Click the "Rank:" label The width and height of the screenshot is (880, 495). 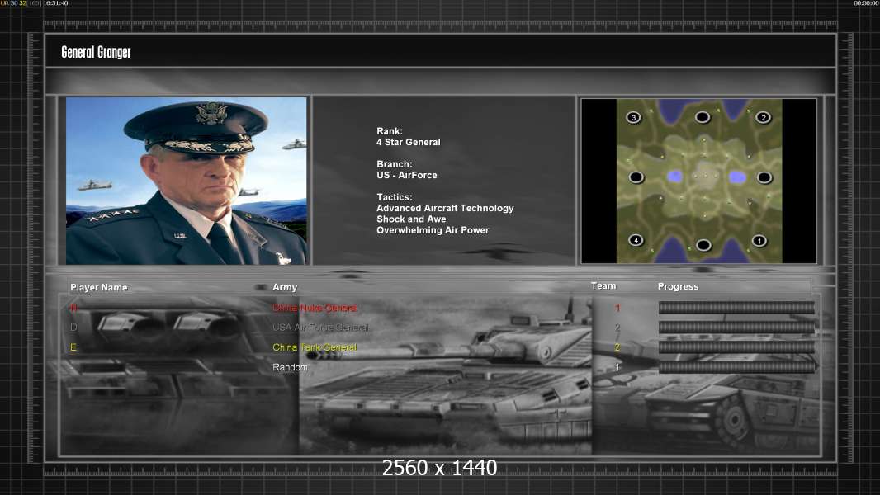point(390,131)
